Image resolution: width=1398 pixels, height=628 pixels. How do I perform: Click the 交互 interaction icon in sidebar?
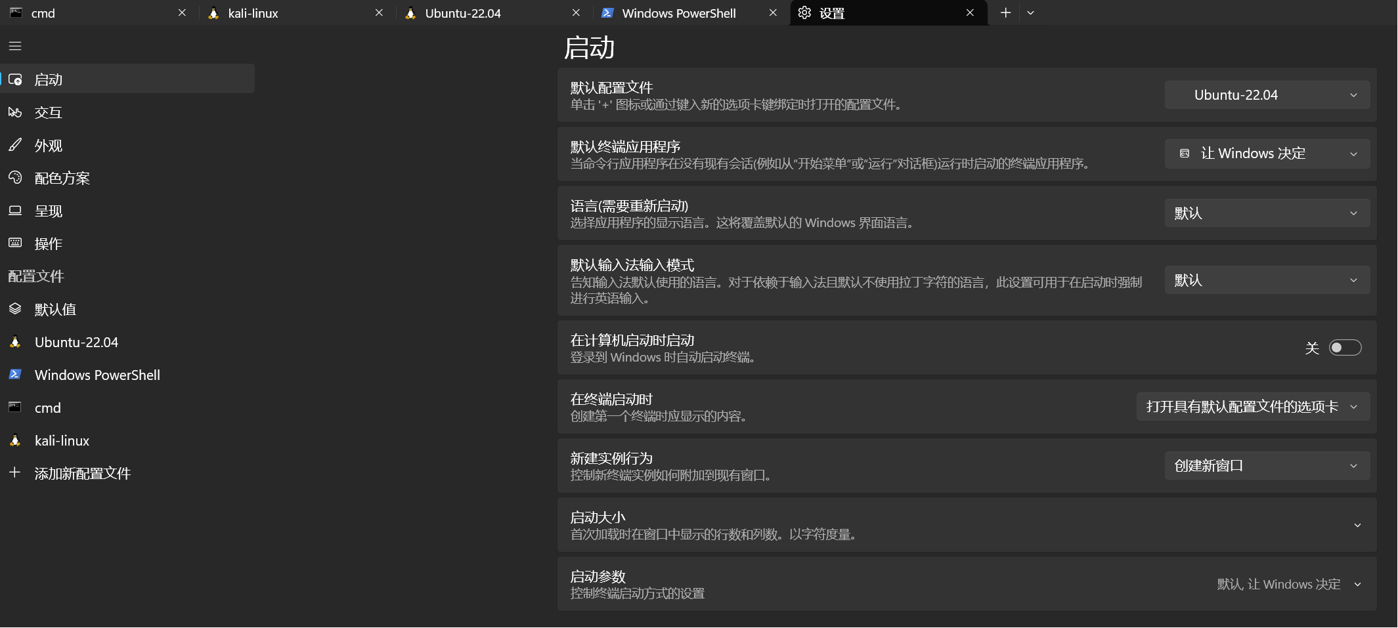pos(15,112)
